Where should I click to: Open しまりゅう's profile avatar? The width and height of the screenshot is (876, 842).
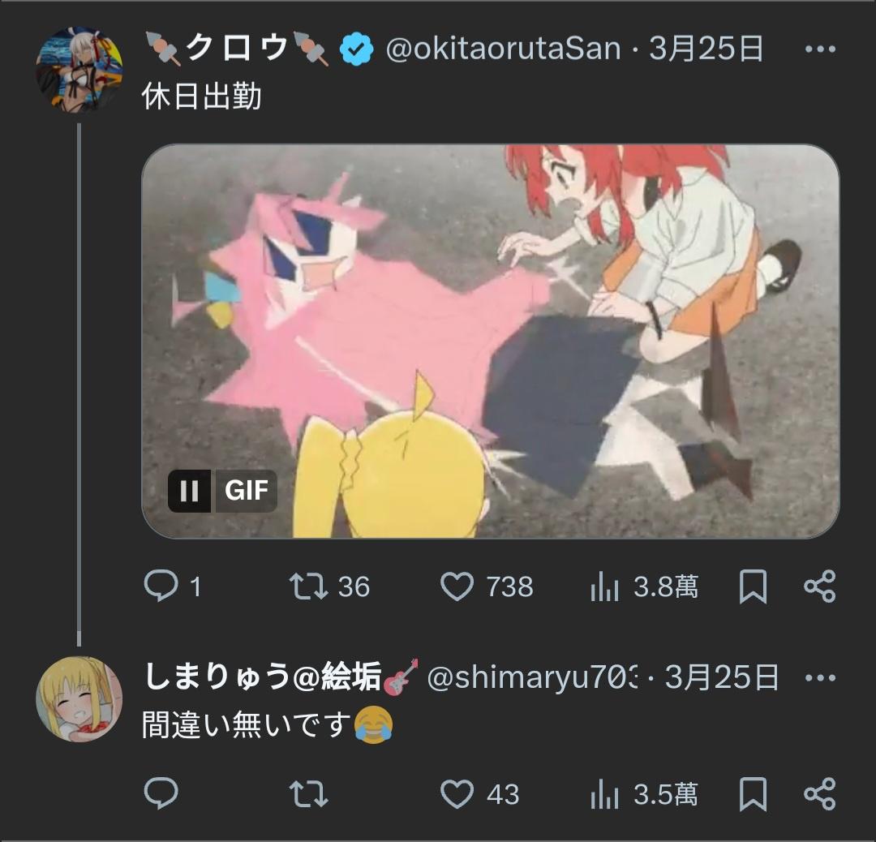click(79, 698)
